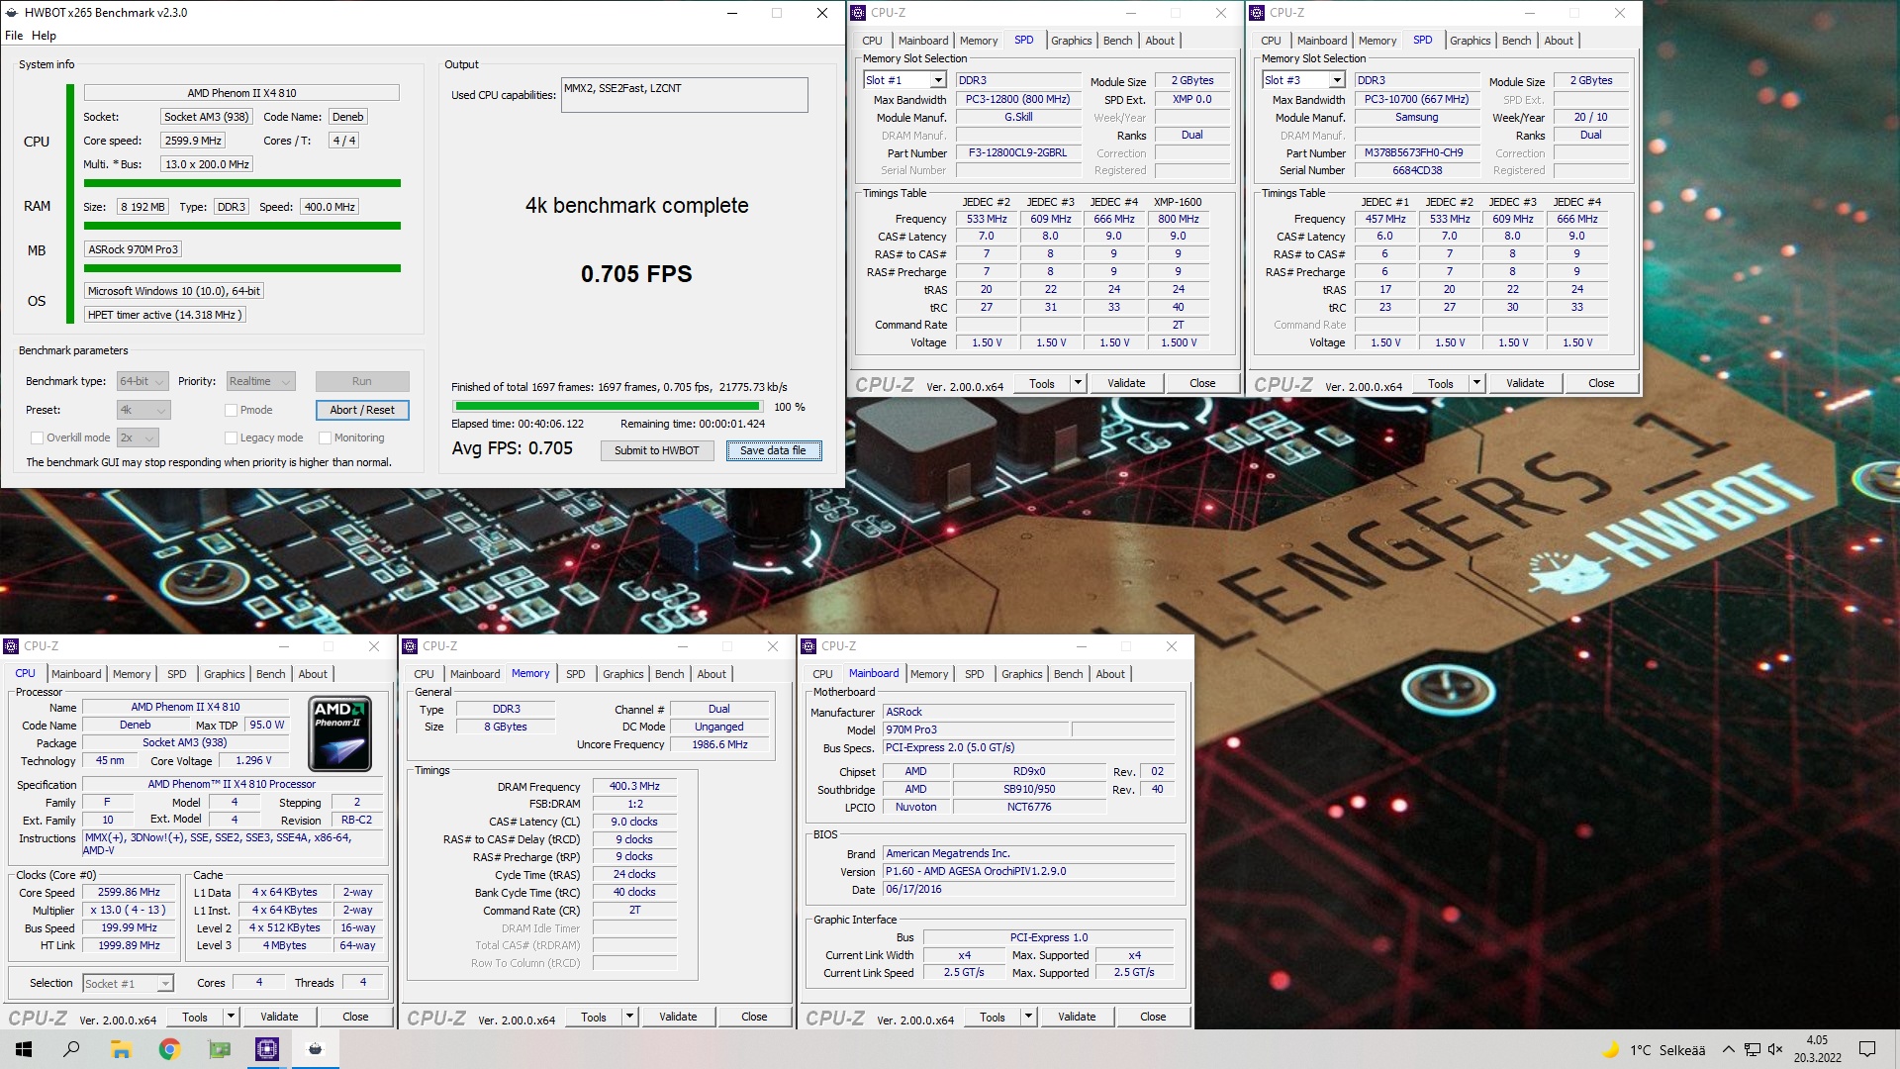Click Tools button in Processor CPU-Z window
The width and height of the screenshot is (1900, 1069).
pos(195,1017)
